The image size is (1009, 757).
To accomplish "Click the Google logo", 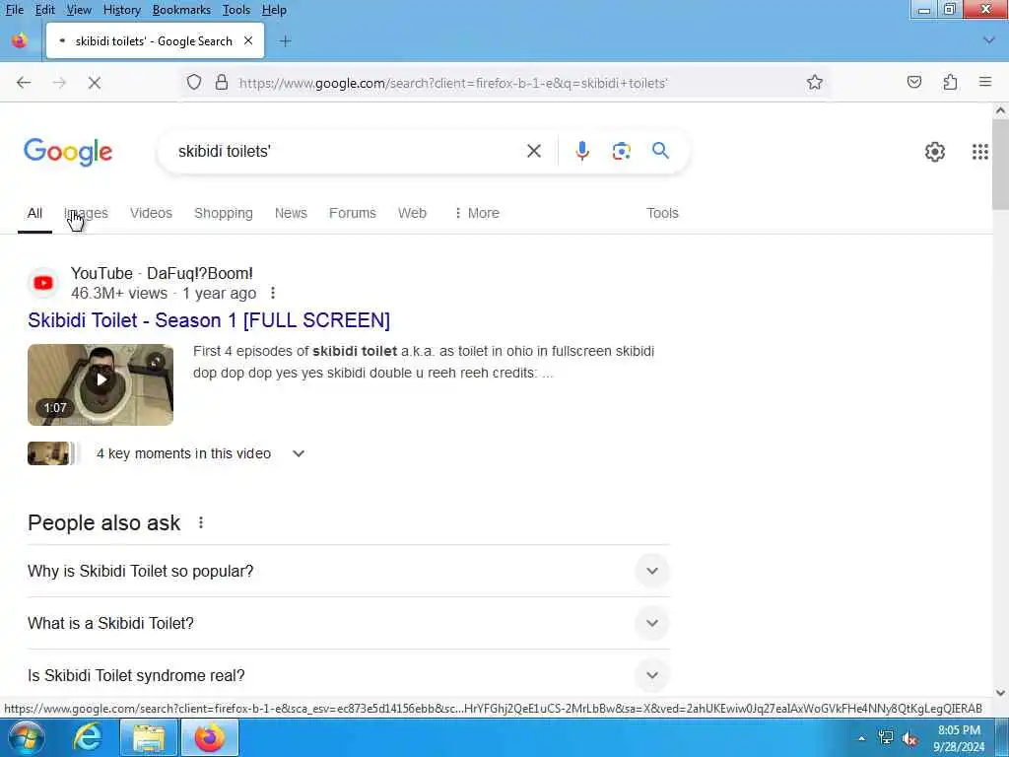I will (x=68, y=152).
